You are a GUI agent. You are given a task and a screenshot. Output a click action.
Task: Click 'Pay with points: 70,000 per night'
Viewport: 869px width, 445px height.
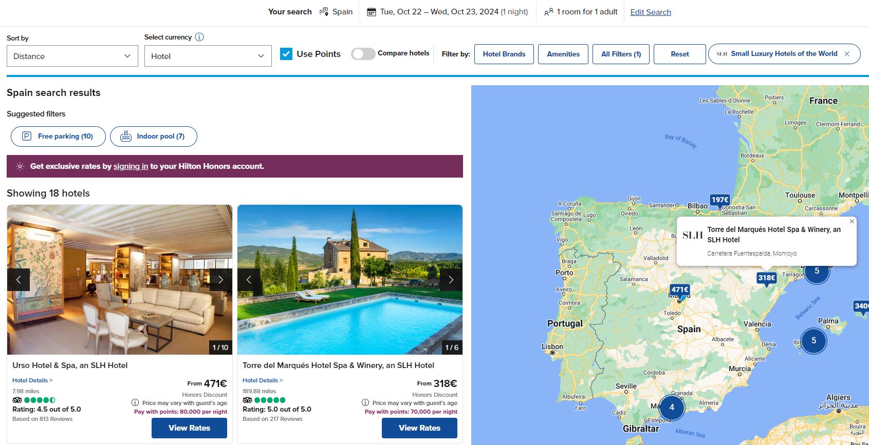411,412
